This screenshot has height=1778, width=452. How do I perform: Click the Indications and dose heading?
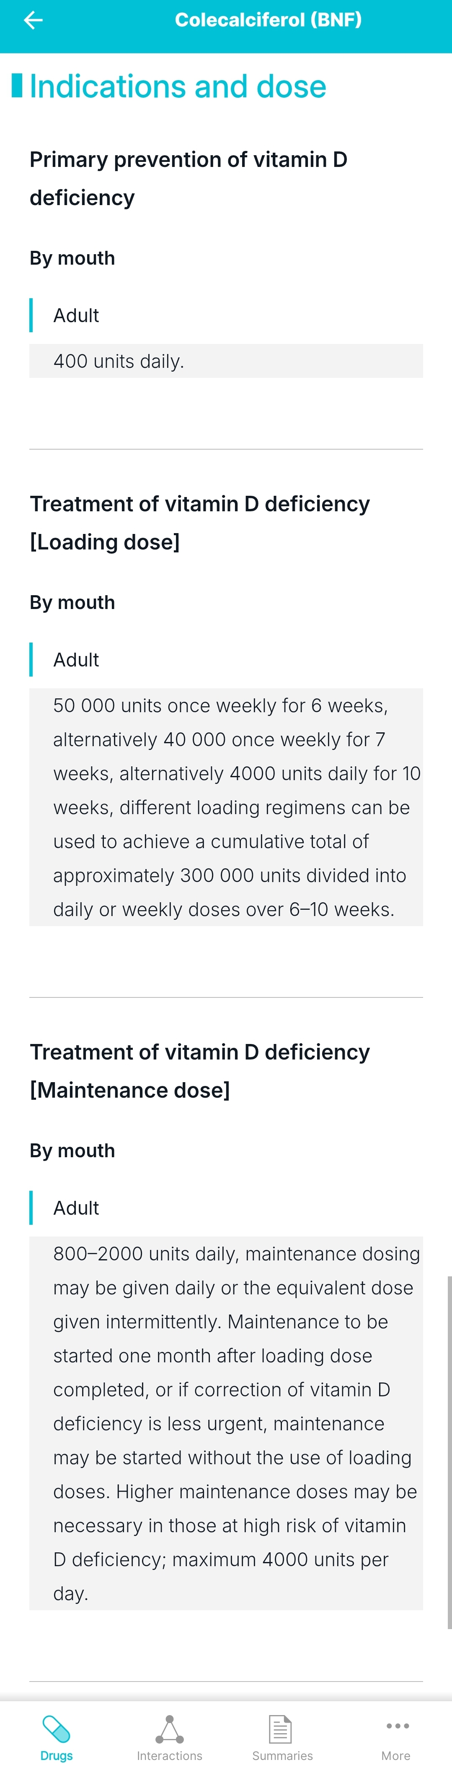click(x=178, y=86)
